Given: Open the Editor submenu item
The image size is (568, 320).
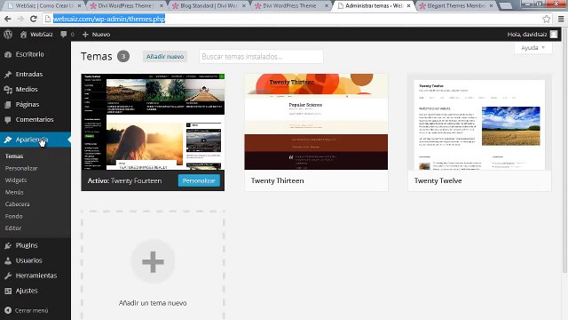Looking at the screenshot, I should [x=13, y=228].
